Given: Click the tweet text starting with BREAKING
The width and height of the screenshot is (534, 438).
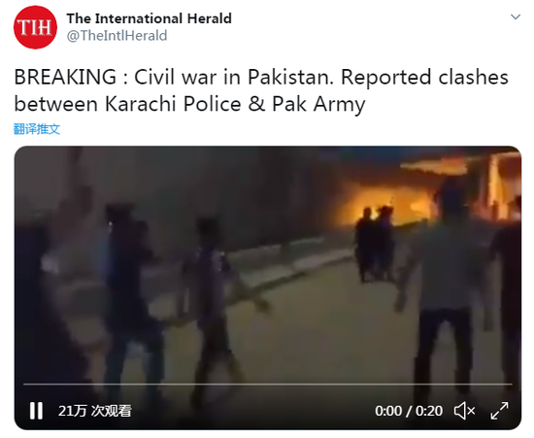Looking at the screenshot, I should point(261,90).
